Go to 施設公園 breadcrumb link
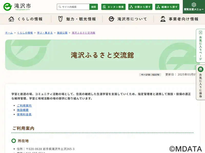Image resolution: width=205 pixels, height=153 pixels. (x=62, y=33)
